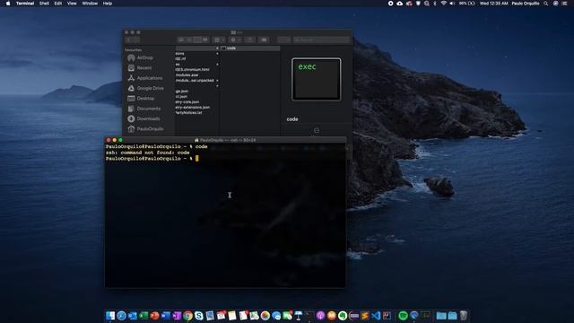The image size is (574, 323).
Task: Select the 'code' file in Finder column
Action: coord(250,48)
